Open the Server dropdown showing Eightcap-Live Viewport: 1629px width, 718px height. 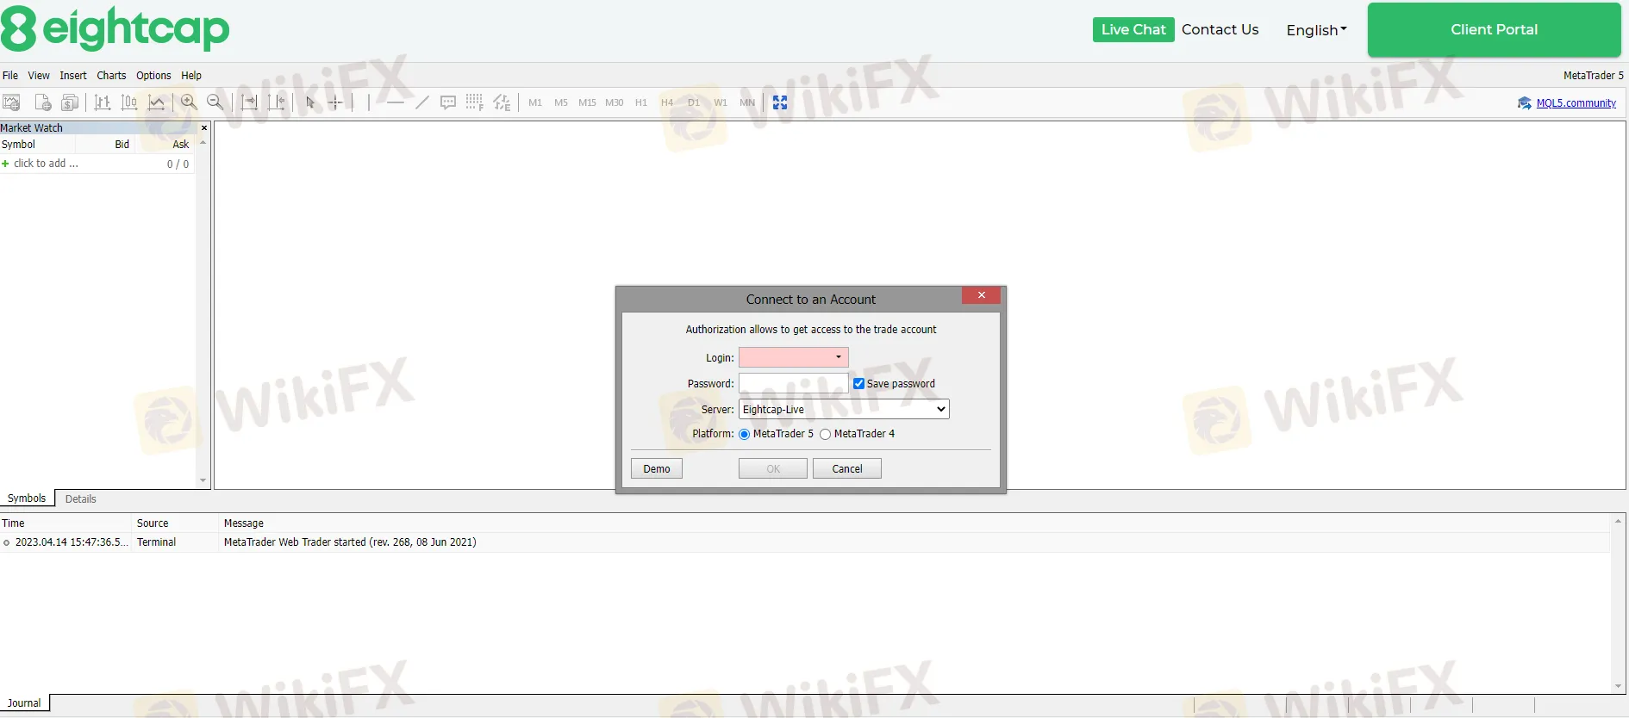pos(844,409)
